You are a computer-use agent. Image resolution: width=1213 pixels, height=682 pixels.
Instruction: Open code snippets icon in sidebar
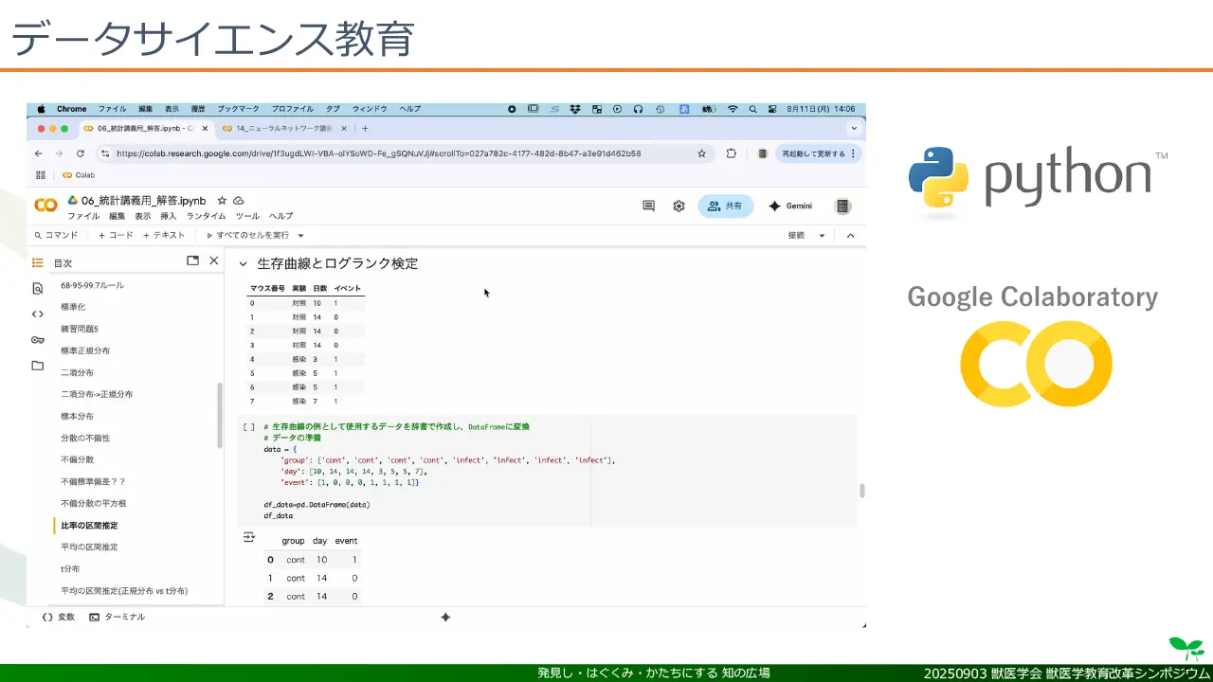[x=38, y=314]
